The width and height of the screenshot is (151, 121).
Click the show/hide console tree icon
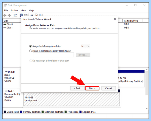[15, 15]
